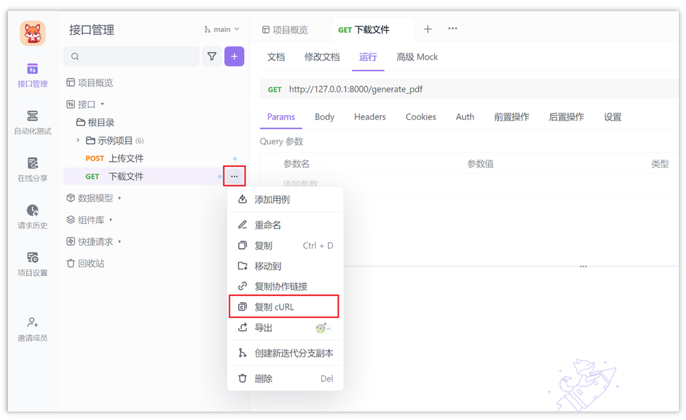Image resolution: width=686 pixels, height=420 pixels.
Task: Click the purple + button to create new API
Action: pos(234,56)
